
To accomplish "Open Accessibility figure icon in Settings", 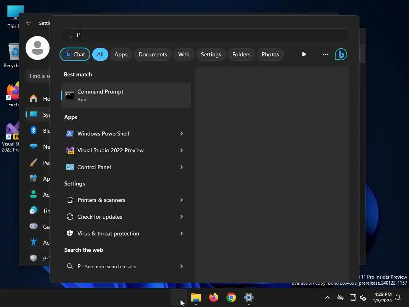I will 34,242.
